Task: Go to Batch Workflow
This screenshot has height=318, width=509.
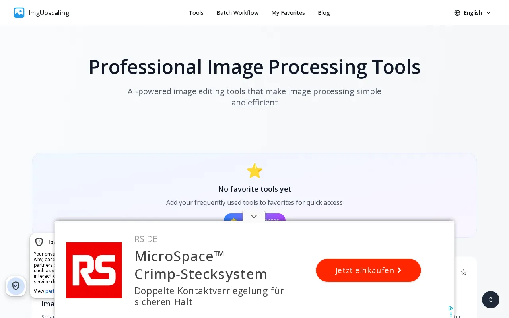Action: 237,13
